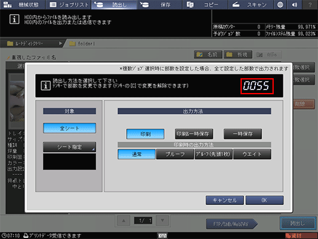Click the file thumbnail preview behind dialog
318x239 pixels.
(x=17, y=100)
